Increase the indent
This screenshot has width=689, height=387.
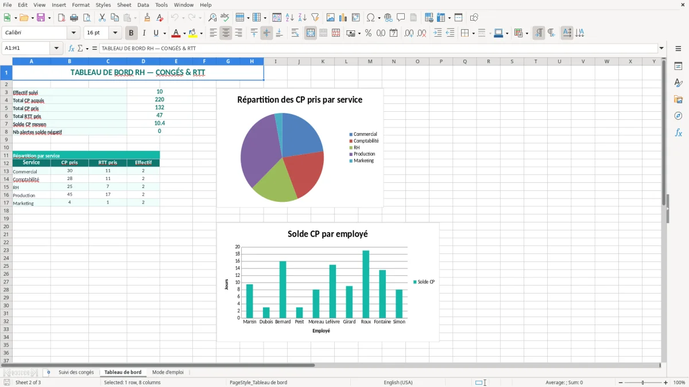[438, 33]
